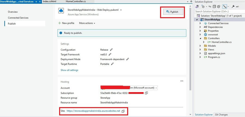Copy the site URL

pyautogui.click(x=123, y=111)
